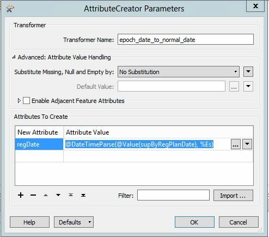Viewport: 269px width, 237px height.
Task: Open the No Substitution dropdown
Action: point(179,72)
